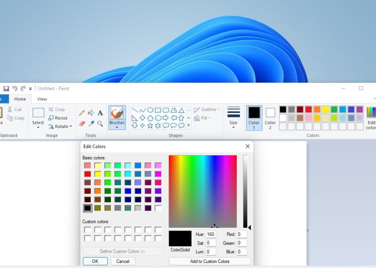Pick yellow from the ribbon palette

tap(326, 109)
